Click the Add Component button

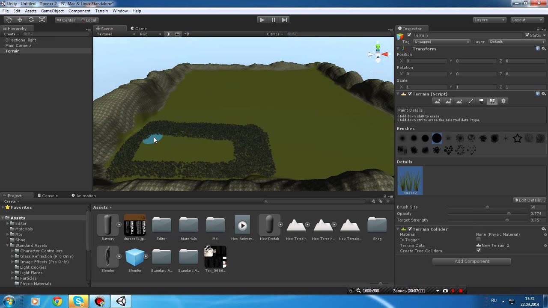471,261
